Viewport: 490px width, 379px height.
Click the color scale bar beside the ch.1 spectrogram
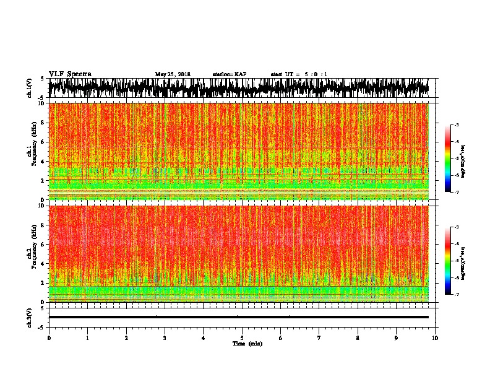click(x=447, y=159)
